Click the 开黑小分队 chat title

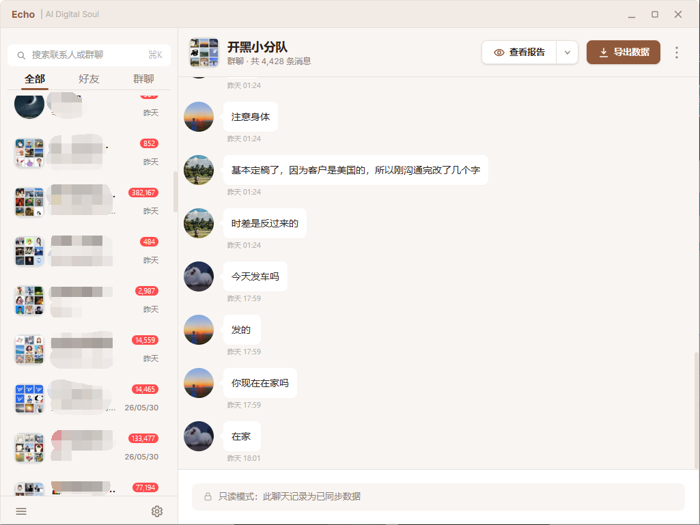[257, 47]
